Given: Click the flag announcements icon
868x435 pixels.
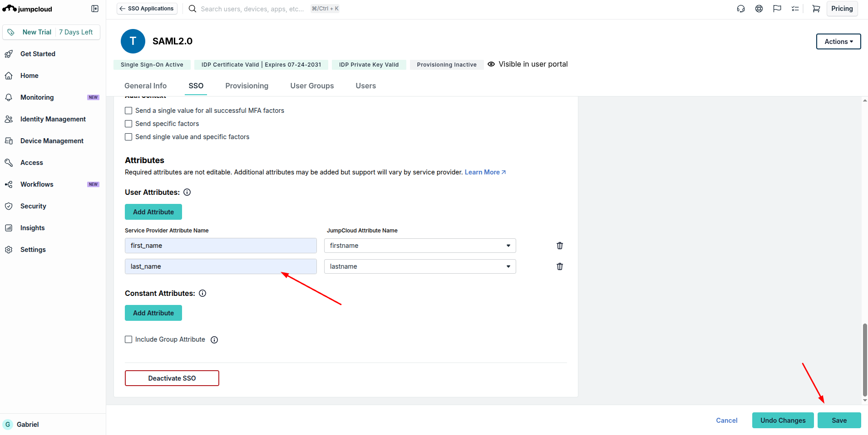Looking at the screenshot, I should pyautogui.click(x=777, y=9).
